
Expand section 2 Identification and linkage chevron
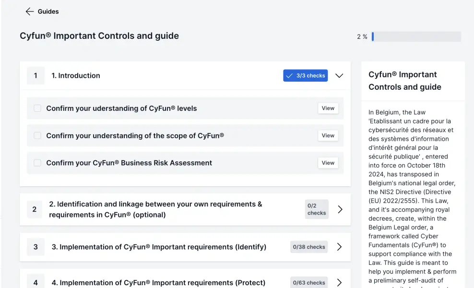point(340,209)
